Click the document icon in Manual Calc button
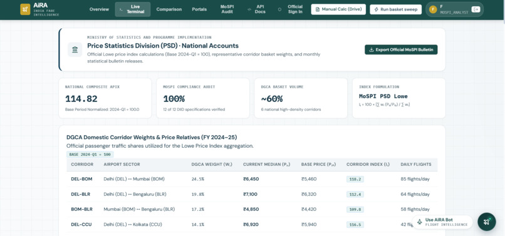 [318, 9]
